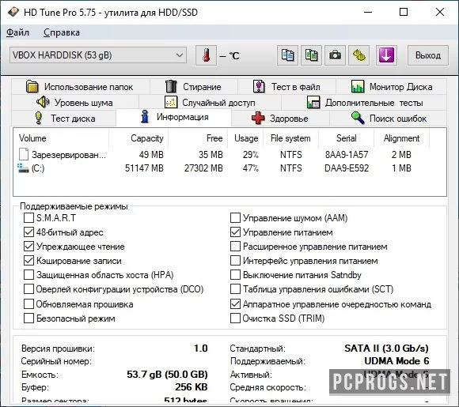Switch to Тест в файл tab
The width and height of the screenshot is (459, 407).
click(x=286, y=87)
